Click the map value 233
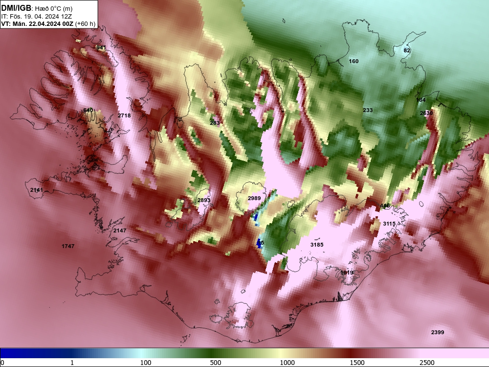The width and height of the screenshot is (489, 367). (368, 110)
